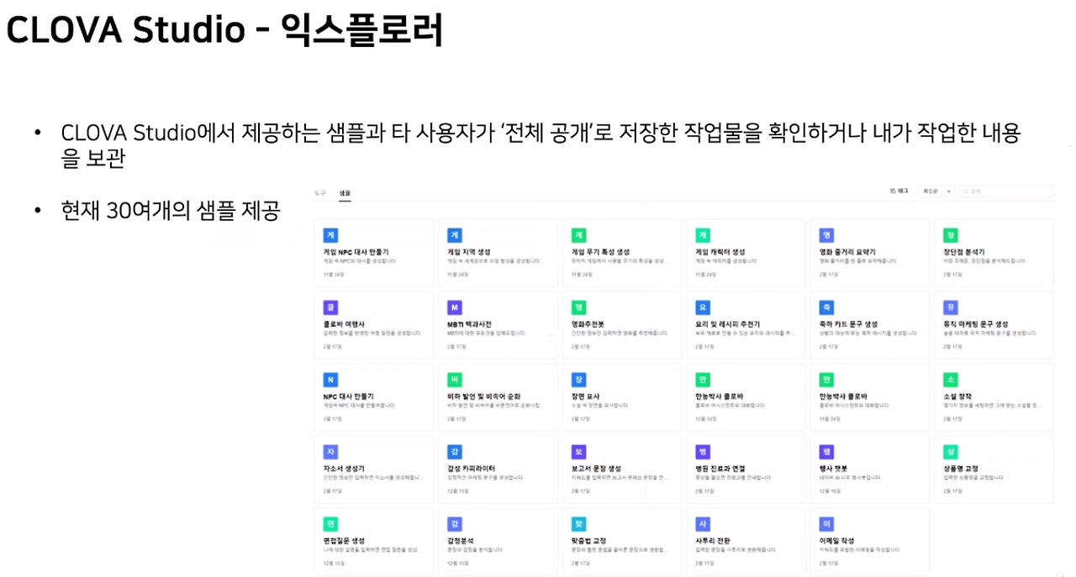
Task: Click the 면접질문 생성 icon
Action: (330, 524)
